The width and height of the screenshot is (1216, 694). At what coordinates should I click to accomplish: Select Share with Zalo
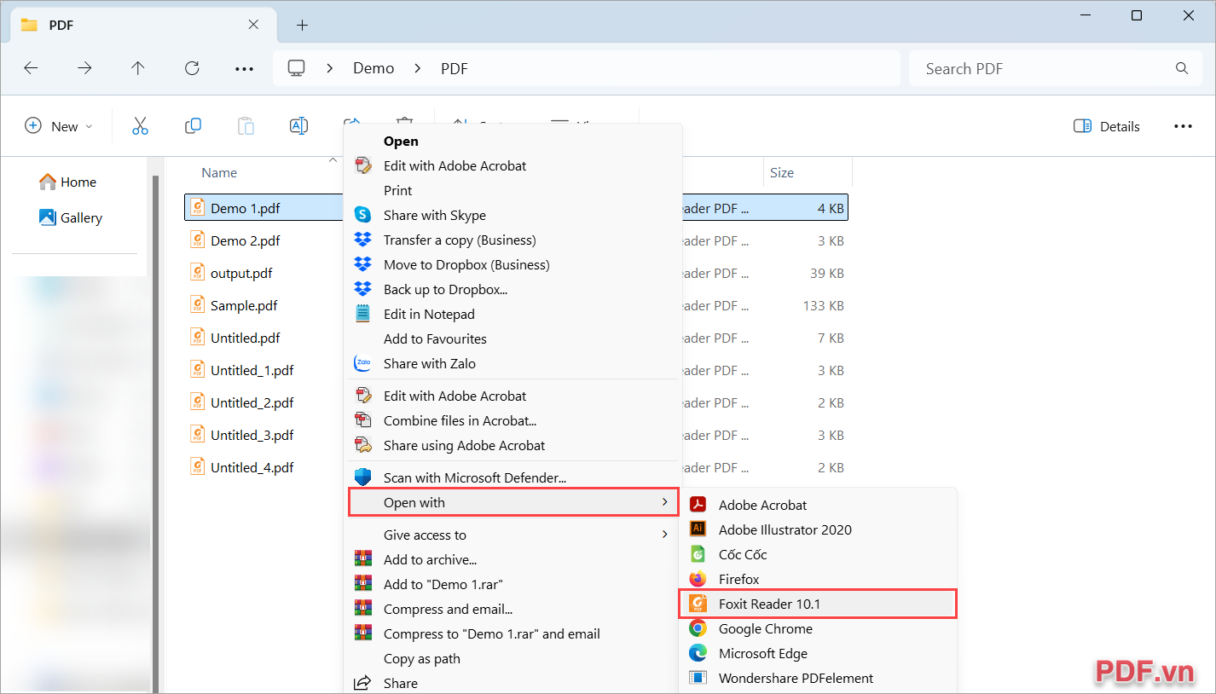point(512,363)
